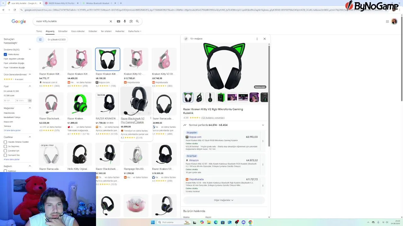The height and width of the screenshot is (226, 403).
Task: Open the itopya.com seller link
Action: [x=195, y=137]
